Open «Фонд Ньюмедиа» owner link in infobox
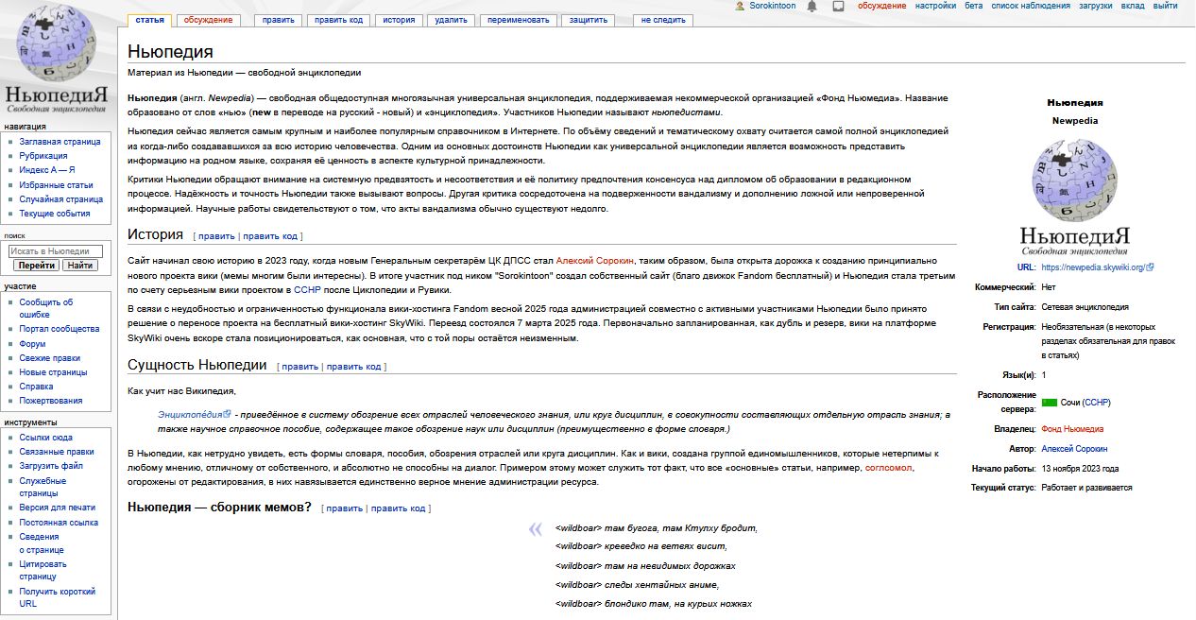Viewport: 1196px width, 620px height. tap(1071, 429)
